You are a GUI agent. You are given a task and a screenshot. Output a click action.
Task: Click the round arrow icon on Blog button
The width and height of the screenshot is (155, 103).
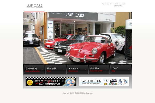[x=128, y=70]
